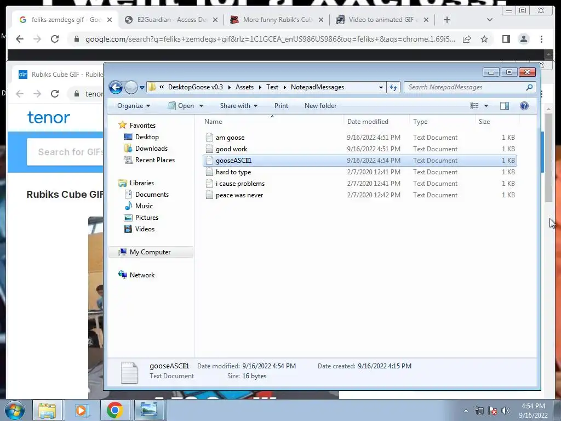Bookmark this page with the star icon
This screenshot has height=421, width=561.
click(484, 39)
